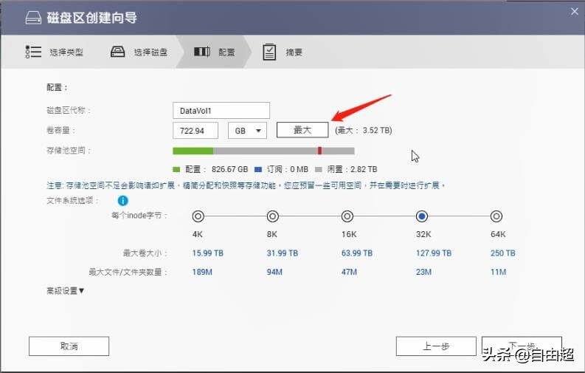
Task: Click the 取消 cancel button
Action: 69,346
